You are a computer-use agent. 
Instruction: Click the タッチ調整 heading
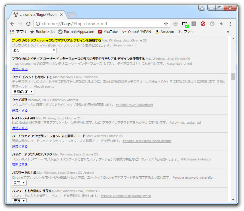click(19, 100)
